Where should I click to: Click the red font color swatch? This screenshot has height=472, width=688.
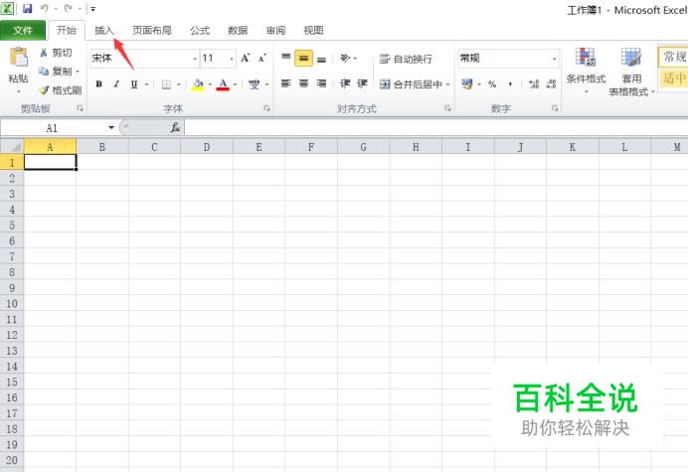[223, 84]
